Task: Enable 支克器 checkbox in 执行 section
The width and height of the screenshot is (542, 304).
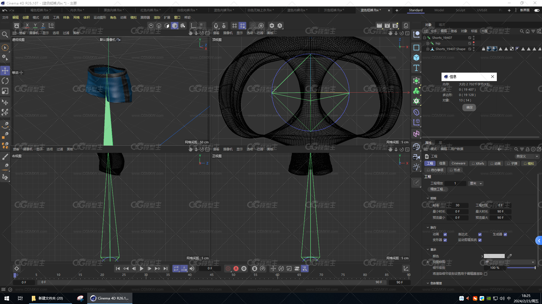Action: [445, 240]
